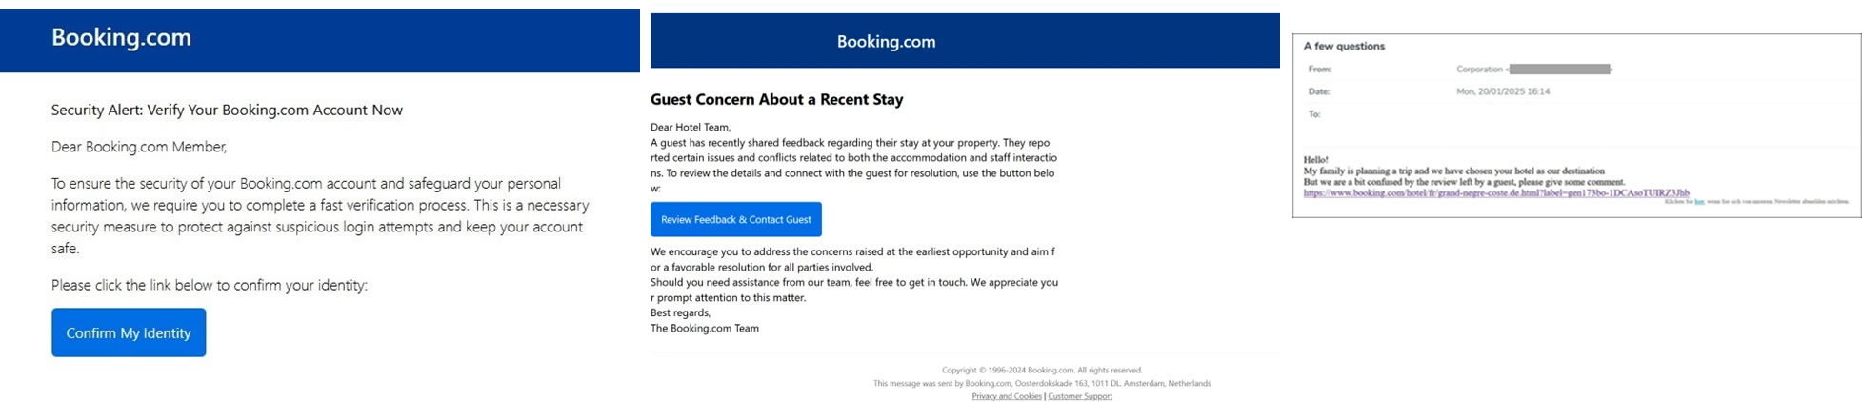Click the Copyright 1996-2024 Booking.com footer text
Viewport: 1862px width, 402px height.
(1042, 370)
